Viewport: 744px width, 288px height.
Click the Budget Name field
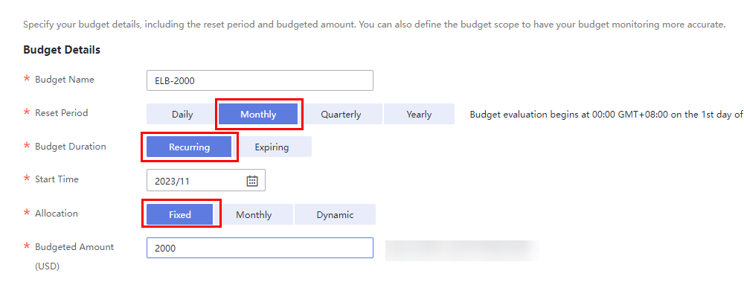click(260, 80)
